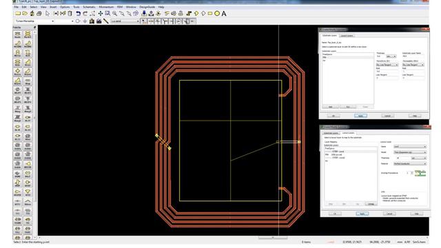The height and width of the screenshot is (248, 441).
Task: Click the yellow crossover bridge on inductor
Action: (x=163, y=142)
